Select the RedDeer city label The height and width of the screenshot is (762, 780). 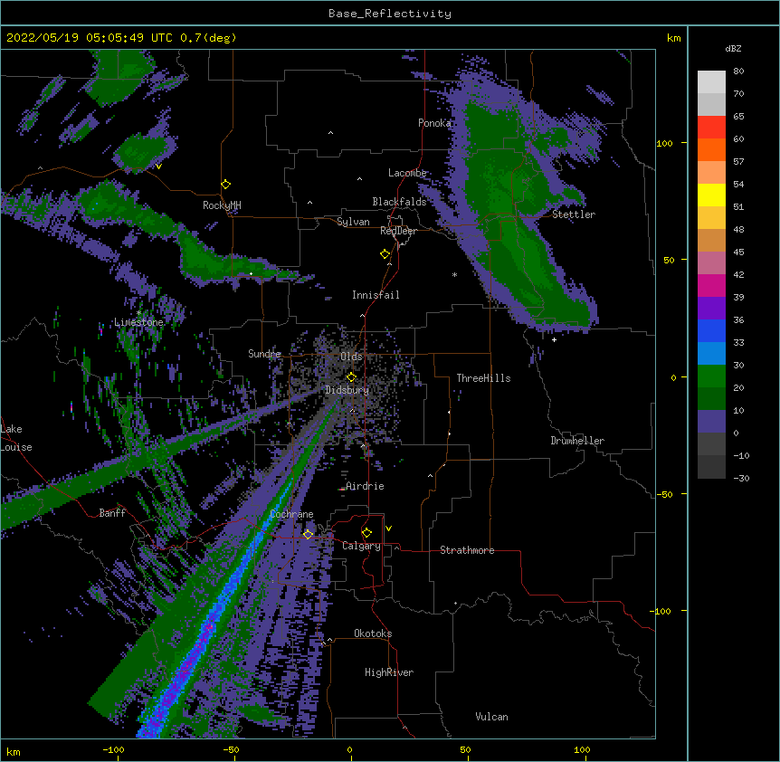[x=398, y=232]
